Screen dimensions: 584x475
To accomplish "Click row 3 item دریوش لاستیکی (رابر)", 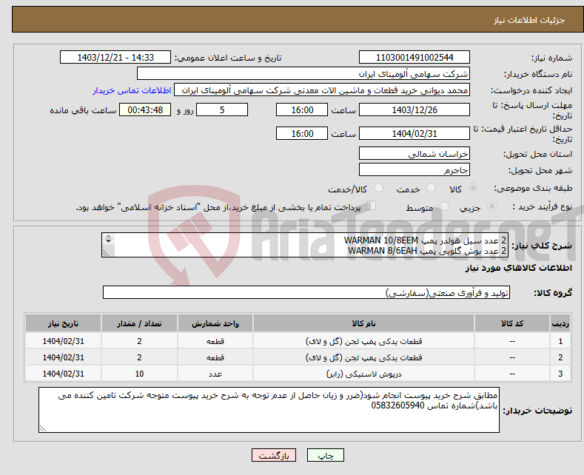I will click(x=363, y=374).
